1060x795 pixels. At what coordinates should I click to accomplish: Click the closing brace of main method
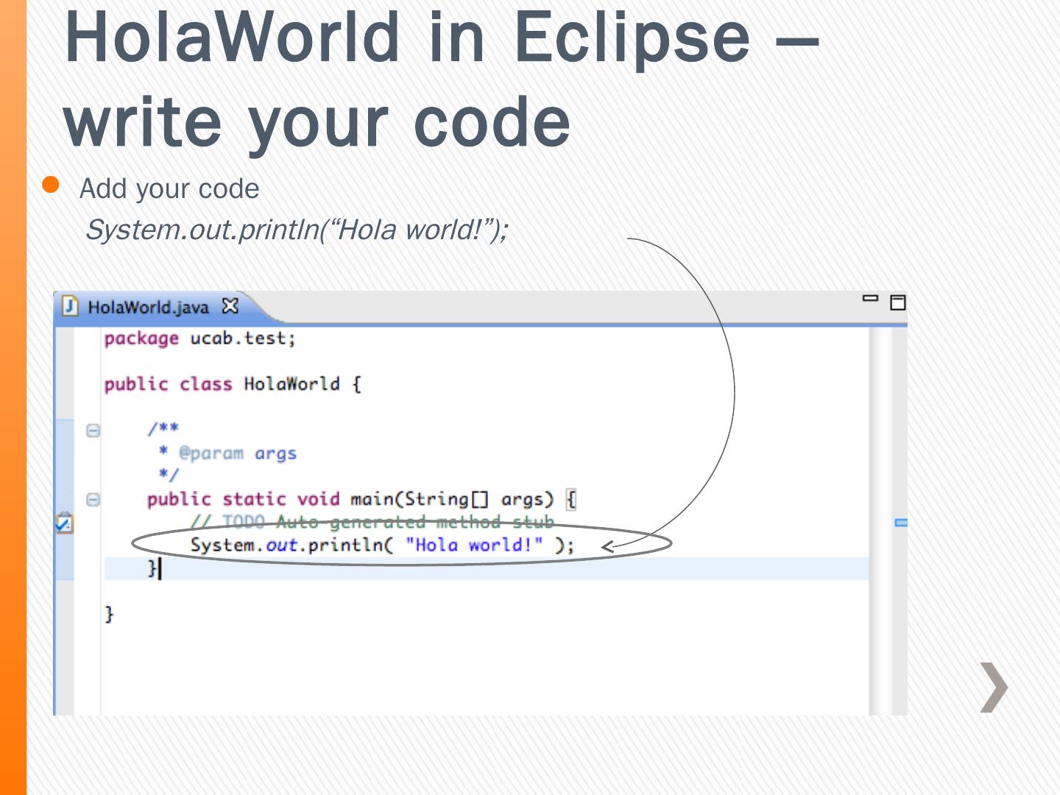pyautogui.click(x=152, y=568)
